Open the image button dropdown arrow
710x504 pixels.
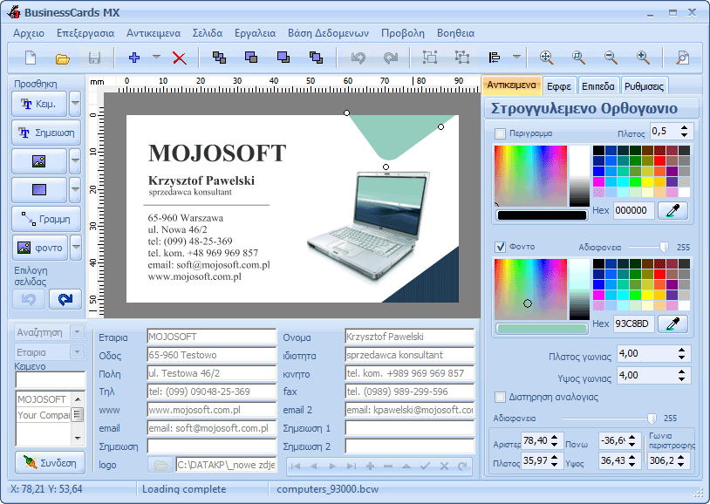click(x=75, y=161)
